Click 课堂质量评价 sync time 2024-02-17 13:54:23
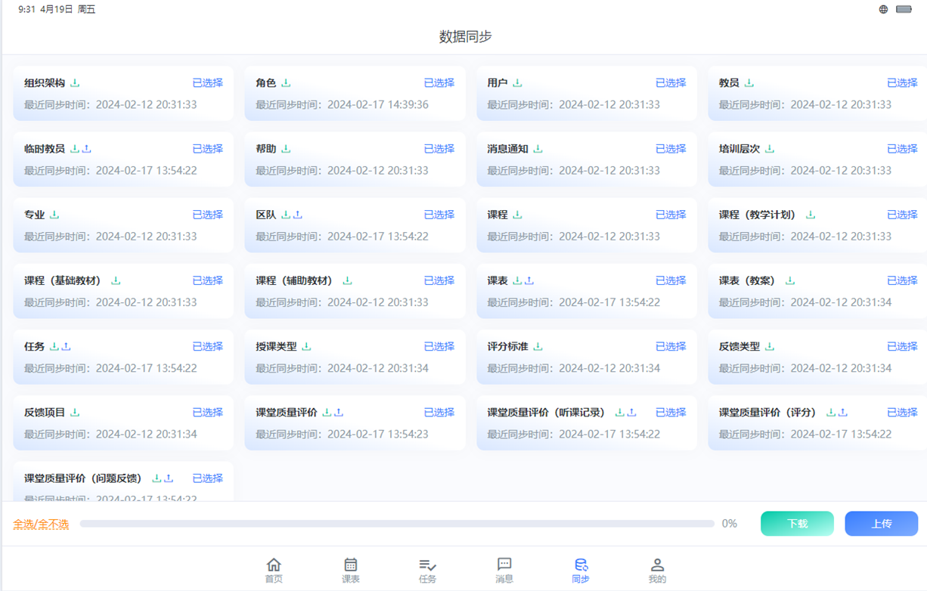 point(378,434)
